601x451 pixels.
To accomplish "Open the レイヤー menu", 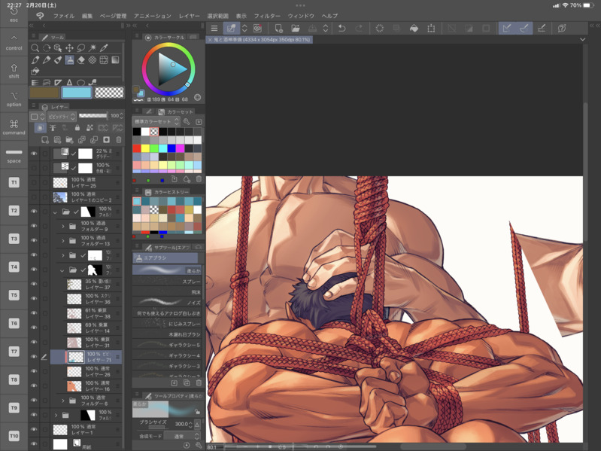I will coord(190,16).
